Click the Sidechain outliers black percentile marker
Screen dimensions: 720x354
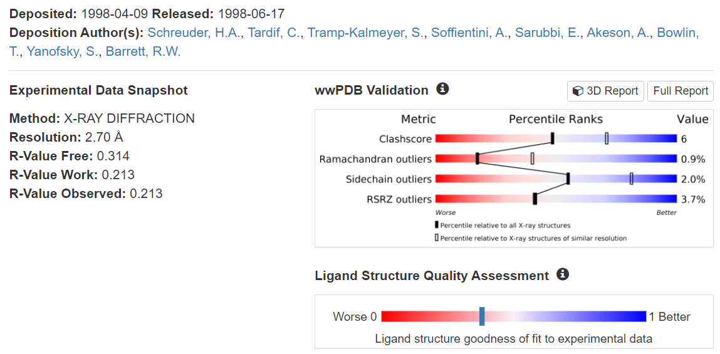[x=568, y=179]
